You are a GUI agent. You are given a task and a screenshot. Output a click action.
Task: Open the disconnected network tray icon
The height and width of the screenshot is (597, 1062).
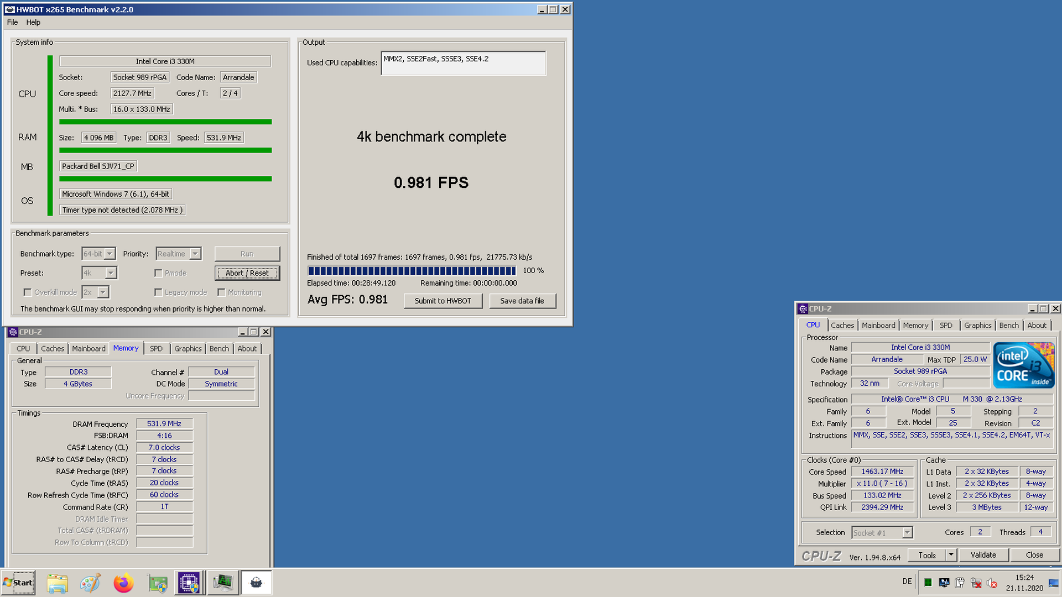(976, 582)
